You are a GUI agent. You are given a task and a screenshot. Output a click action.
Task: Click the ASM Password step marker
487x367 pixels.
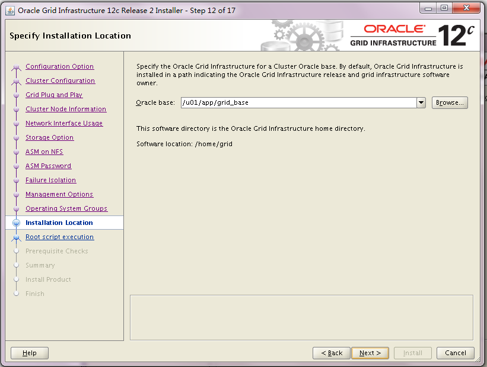[16, 166]
